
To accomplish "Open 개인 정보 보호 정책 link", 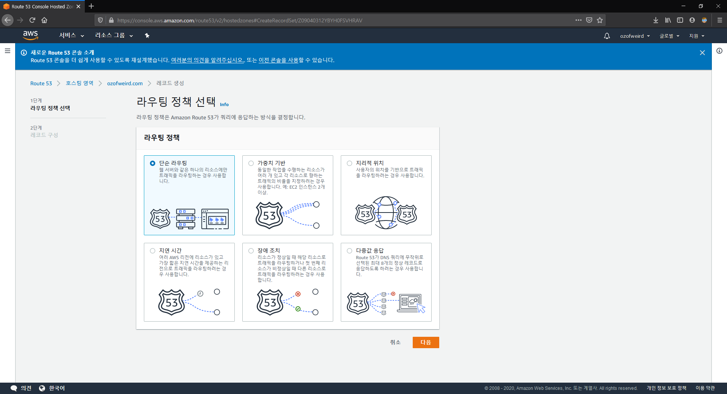I will pos(666,388).
